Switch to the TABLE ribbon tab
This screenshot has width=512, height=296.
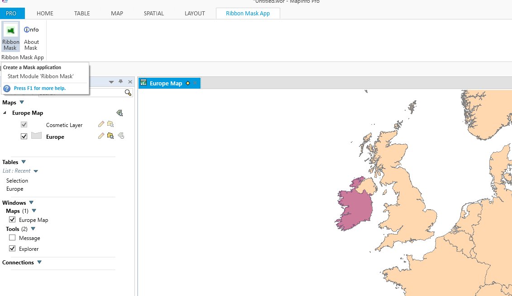(82, 14)
